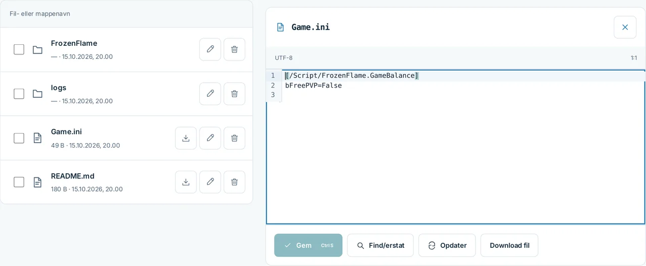The height and width of the screenshot is (266, 646).
Task: Click the README.md document icon
Action: tap(37, 182)
